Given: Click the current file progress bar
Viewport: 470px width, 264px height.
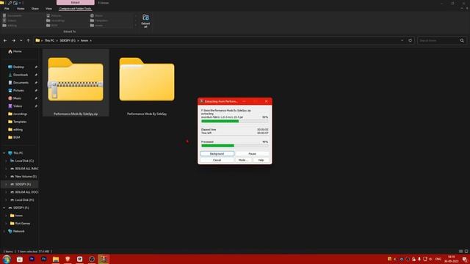Looking at the screenshot, I should [235, 121].
